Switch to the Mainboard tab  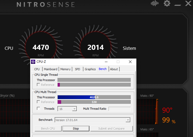pyautogui.click(x=51, y=69)
